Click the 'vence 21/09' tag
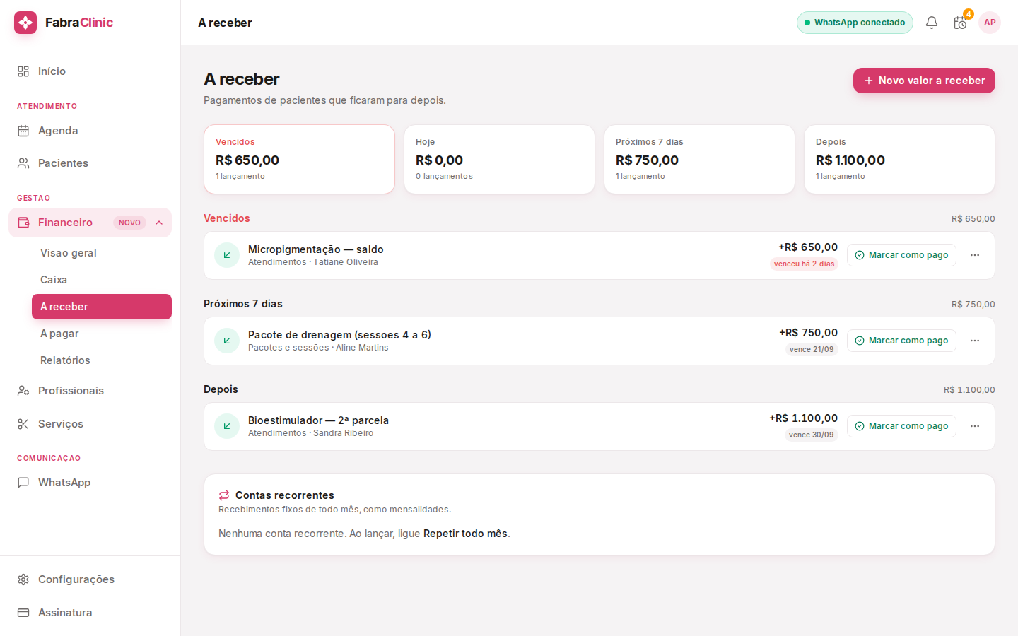Viewport: 1018px width, 636px height. point(812,350)
